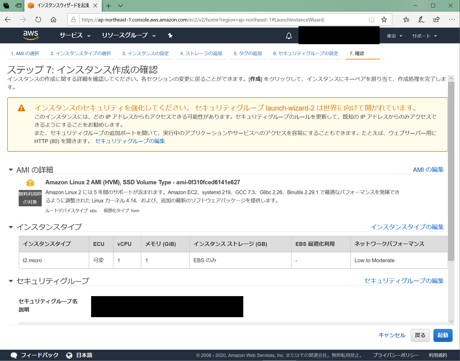The image size is (460, 361).
Task: Click the set tabs aside icon
Action: pos(18,6)
